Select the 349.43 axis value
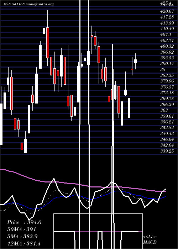The width and height of the screenshot is (178, 249). click(x=167, y=134)
